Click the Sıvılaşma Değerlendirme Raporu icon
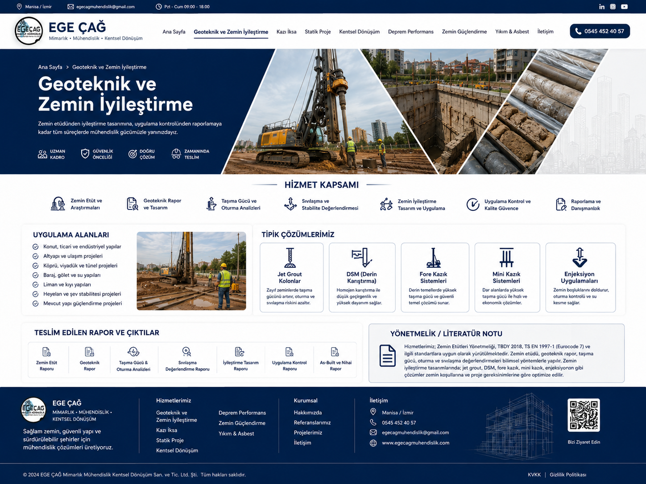Image resolution: width=646 pixels, height=484 pixels. 187,352
